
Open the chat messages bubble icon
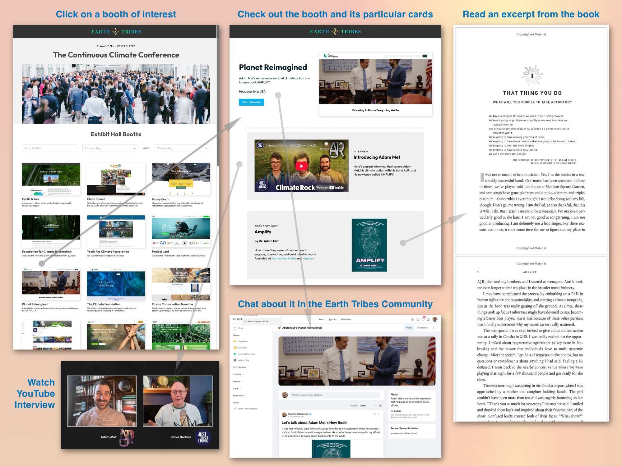pyautogui.click(x=428, y=319)
